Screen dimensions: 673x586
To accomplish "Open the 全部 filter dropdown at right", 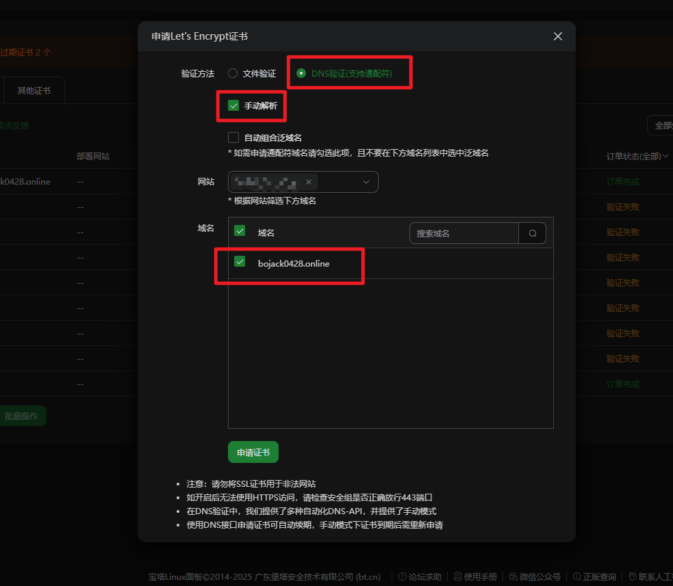I will (x=661, y=126).
